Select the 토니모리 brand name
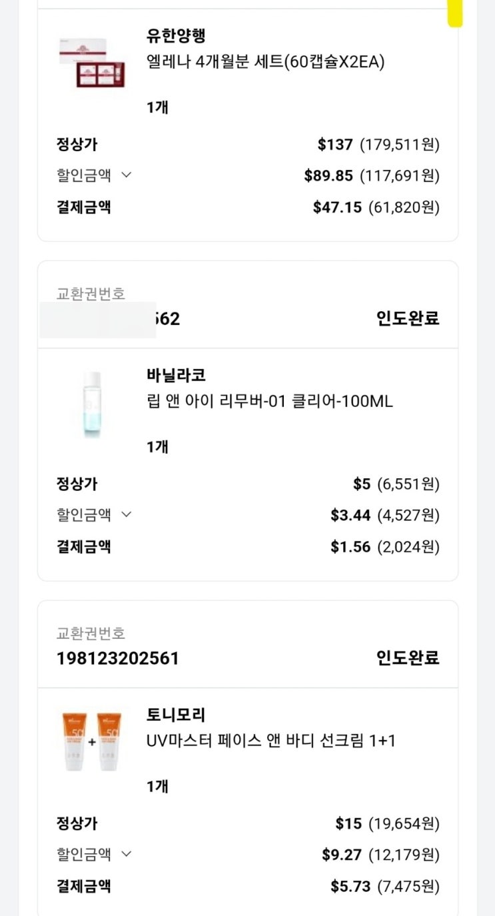The height and width of the screenshot is (916, 495). [176, 715]
